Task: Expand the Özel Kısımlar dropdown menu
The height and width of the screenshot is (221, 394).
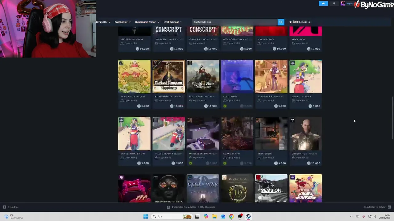Action: coord(173,22)
